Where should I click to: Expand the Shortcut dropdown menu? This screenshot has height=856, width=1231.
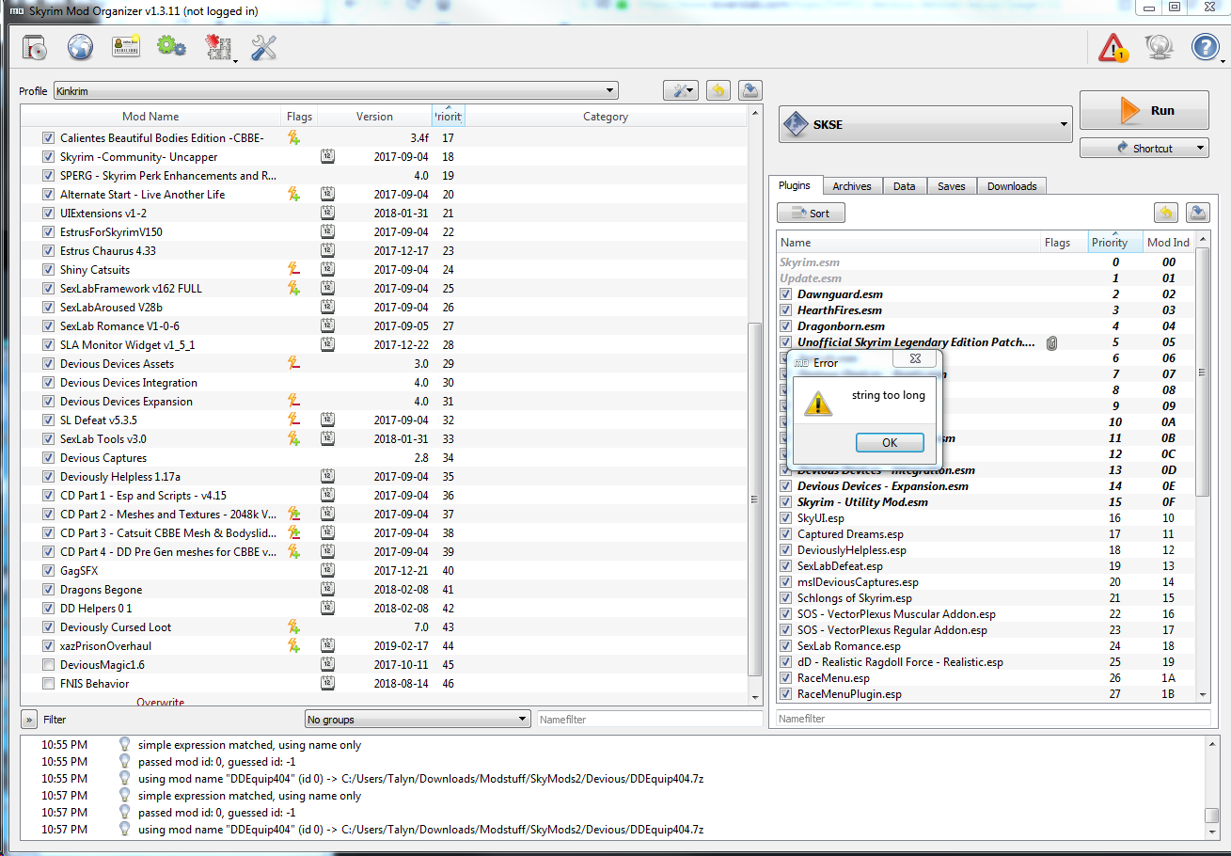[x=1144, y=148]
